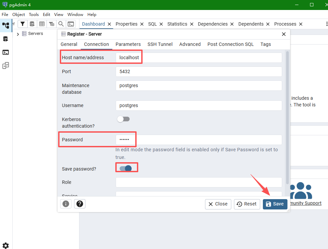Click the info icon in the dialog footer
Screen dimensions: 328x249
[66, 204]
